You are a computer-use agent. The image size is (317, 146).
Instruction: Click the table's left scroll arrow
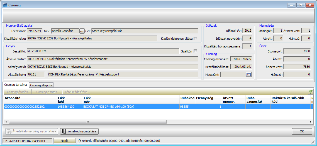tap(6, 122)
